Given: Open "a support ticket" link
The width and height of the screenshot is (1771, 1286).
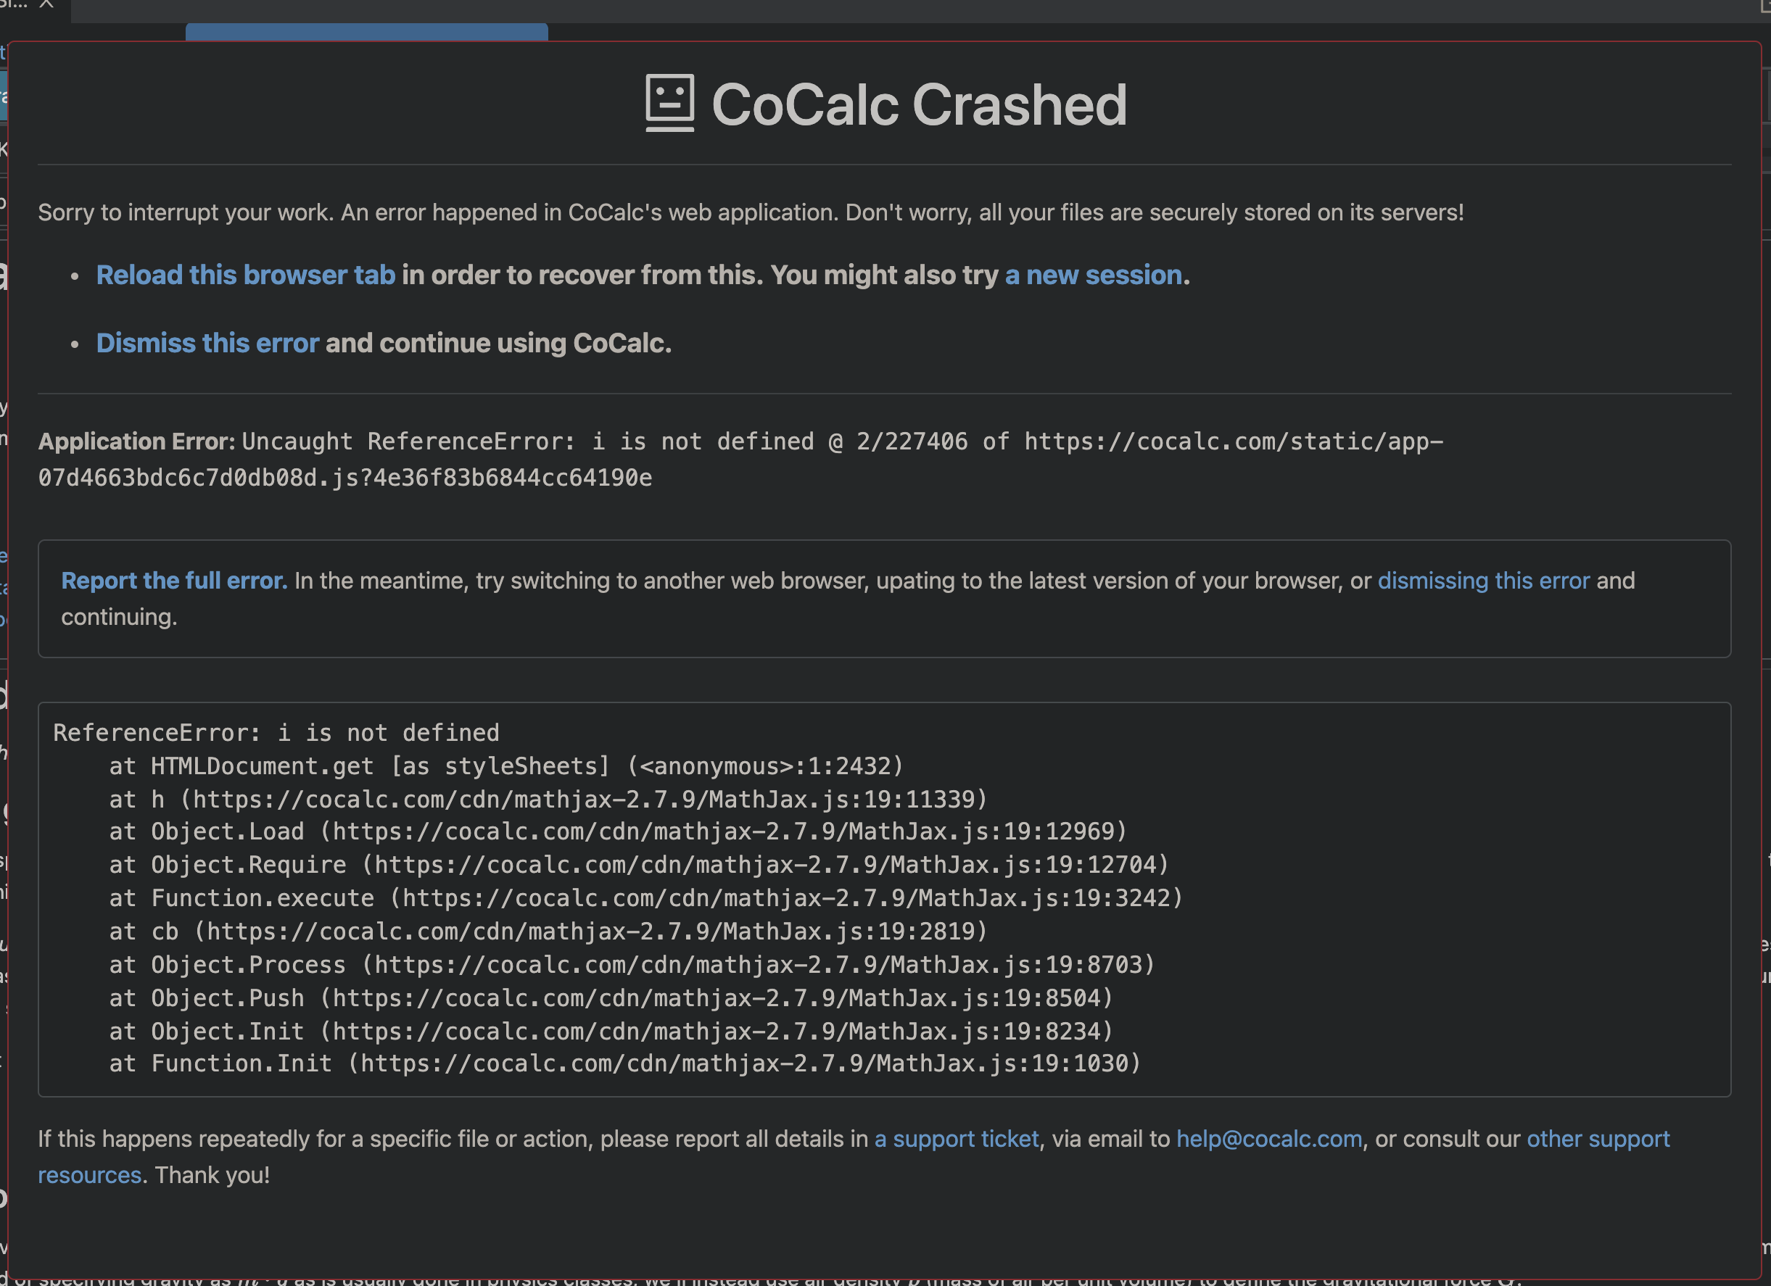Looking at the screenshot, I should [x=956, y=1140].
